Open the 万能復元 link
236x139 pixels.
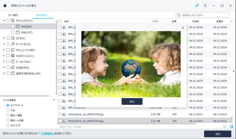(x=48, y=134)
